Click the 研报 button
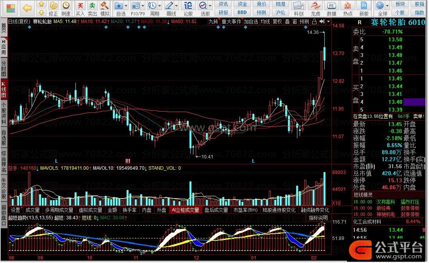This screenshot has width=429, height=263. coord(223,12)
